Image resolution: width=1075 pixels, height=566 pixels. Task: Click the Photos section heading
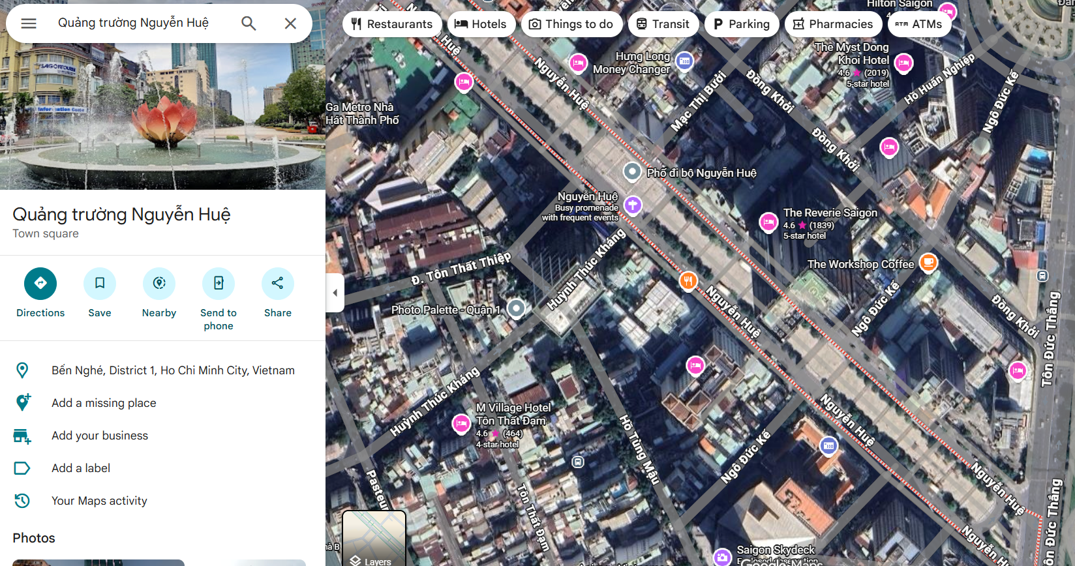click(x=34, y=538)
